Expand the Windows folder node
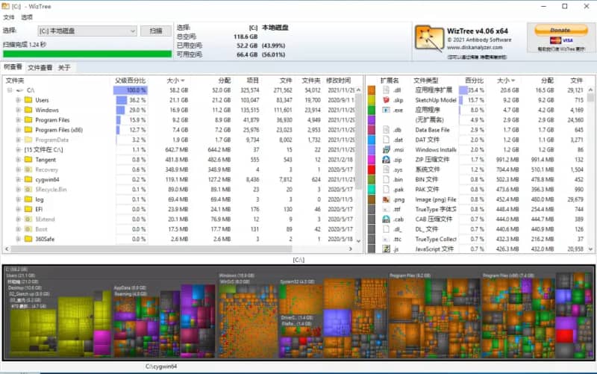The width and height of the screenshot is (597, 374). 18,110
